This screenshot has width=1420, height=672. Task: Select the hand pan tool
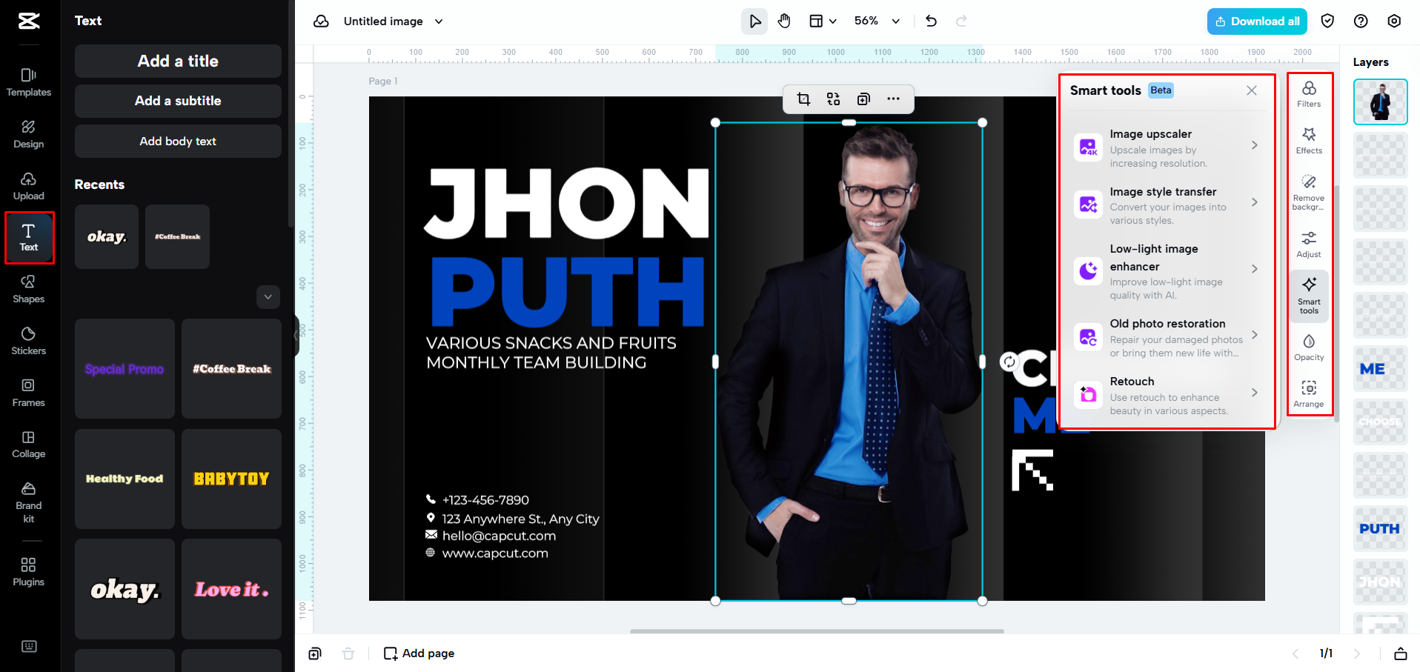point(784,21)
